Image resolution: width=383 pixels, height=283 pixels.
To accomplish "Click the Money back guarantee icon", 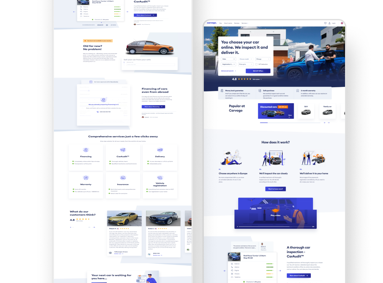I will coord(222,91).
